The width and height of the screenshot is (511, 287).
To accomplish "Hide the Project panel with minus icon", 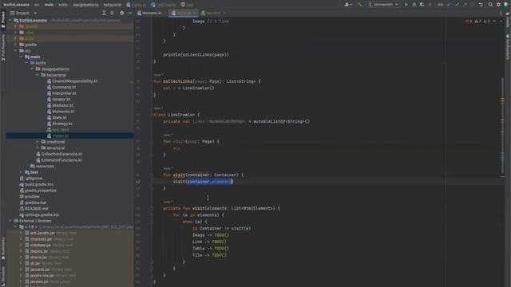I will click(x=129, y=13).
